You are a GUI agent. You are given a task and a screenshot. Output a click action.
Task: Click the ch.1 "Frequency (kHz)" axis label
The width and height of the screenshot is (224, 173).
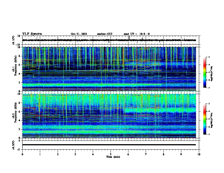point(16,66)
